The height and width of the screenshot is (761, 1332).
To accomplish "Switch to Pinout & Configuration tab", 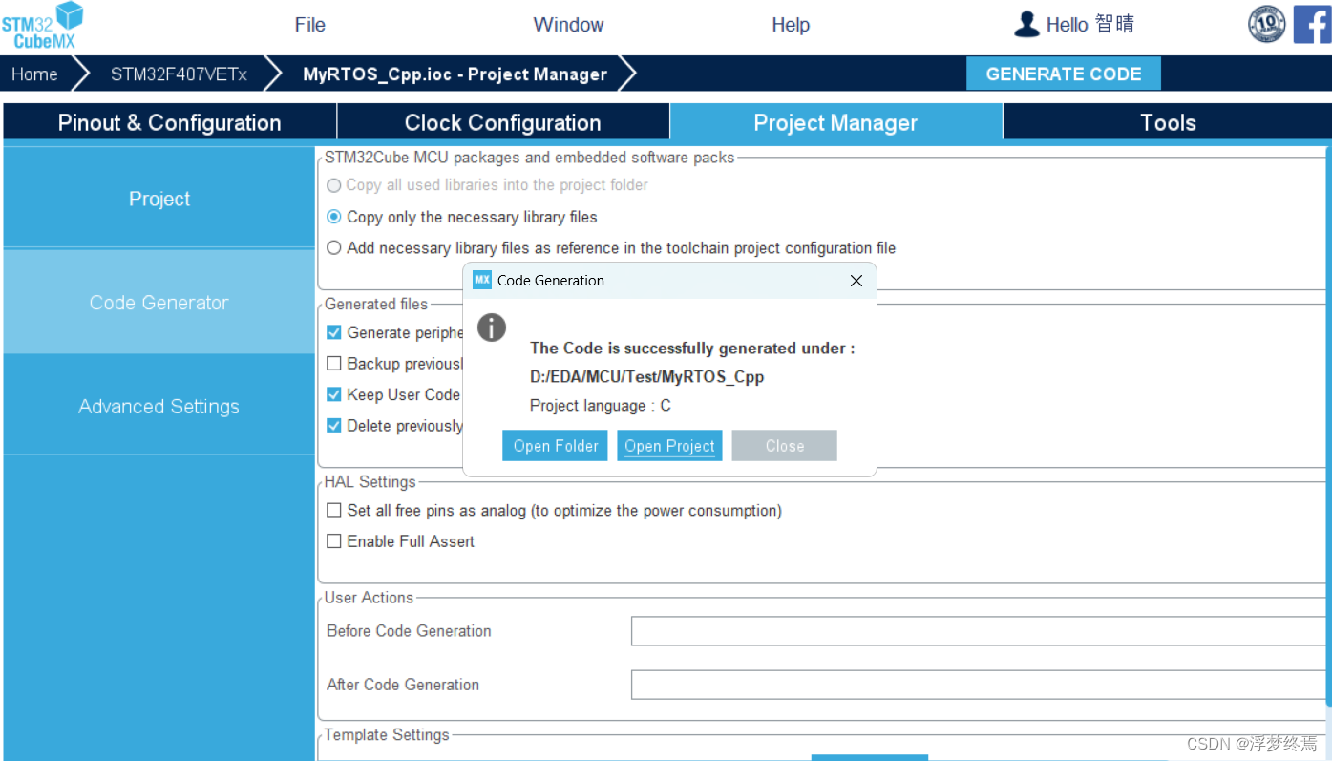I will click(x=170, y=122).
